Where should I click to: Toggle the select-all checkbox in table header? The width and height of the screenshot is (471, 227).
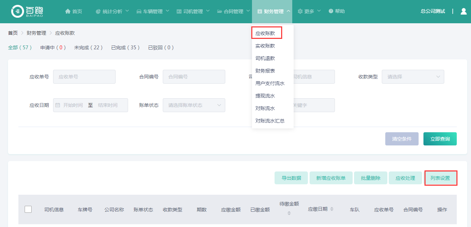[28, 209]
